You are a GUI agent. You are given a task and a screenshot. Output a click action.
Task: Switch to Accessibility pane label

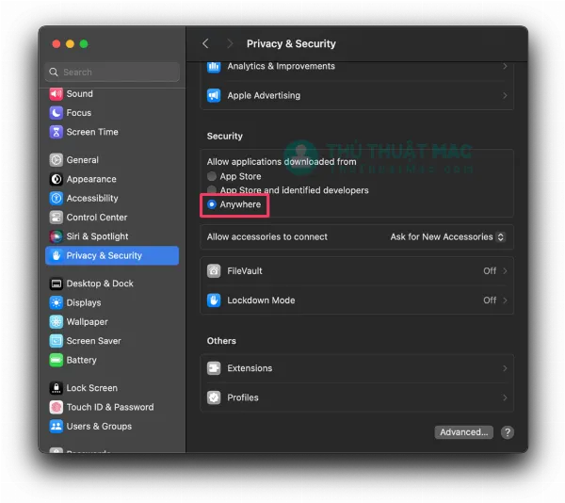(x=92, y=198)
